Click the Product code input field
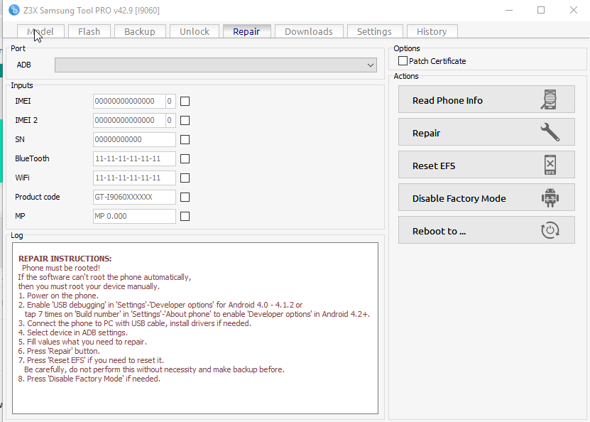The width and height of the screenshot is (590, 422). click(134, 197)
